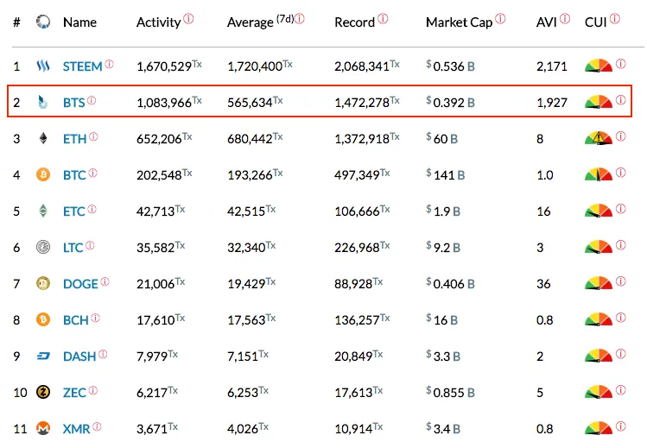Open the XMR coin link
This screenshot has height=448, width=647.
76,429
